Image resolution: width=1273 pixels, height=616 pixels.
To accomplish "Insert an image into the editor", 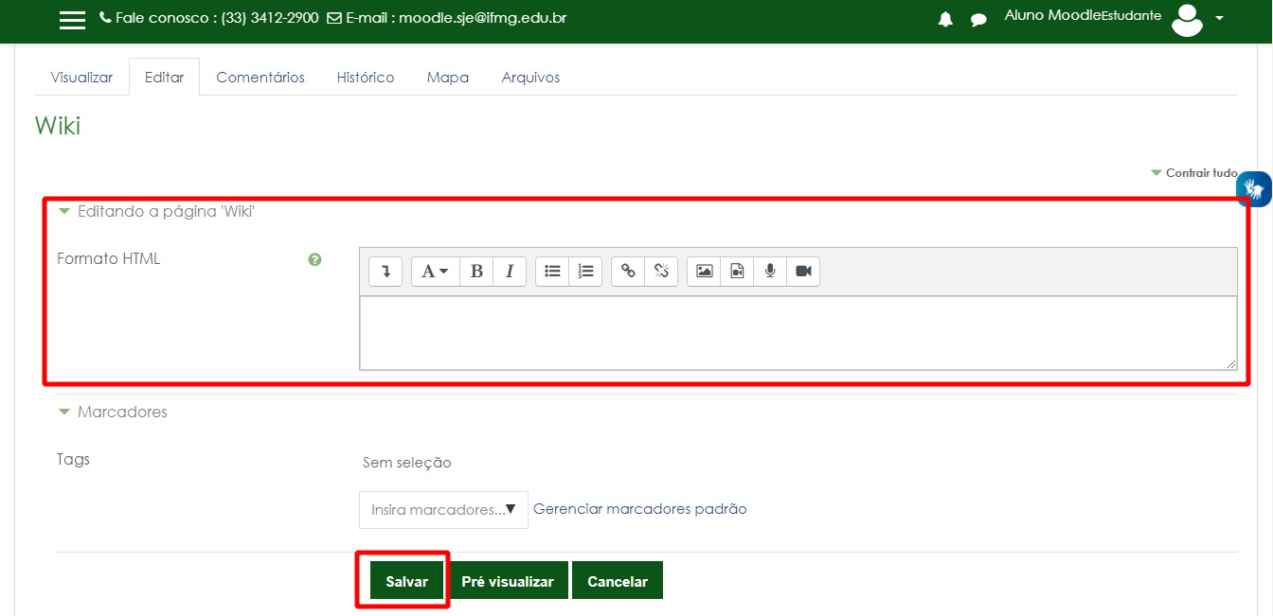I will (x=703, y=271).
